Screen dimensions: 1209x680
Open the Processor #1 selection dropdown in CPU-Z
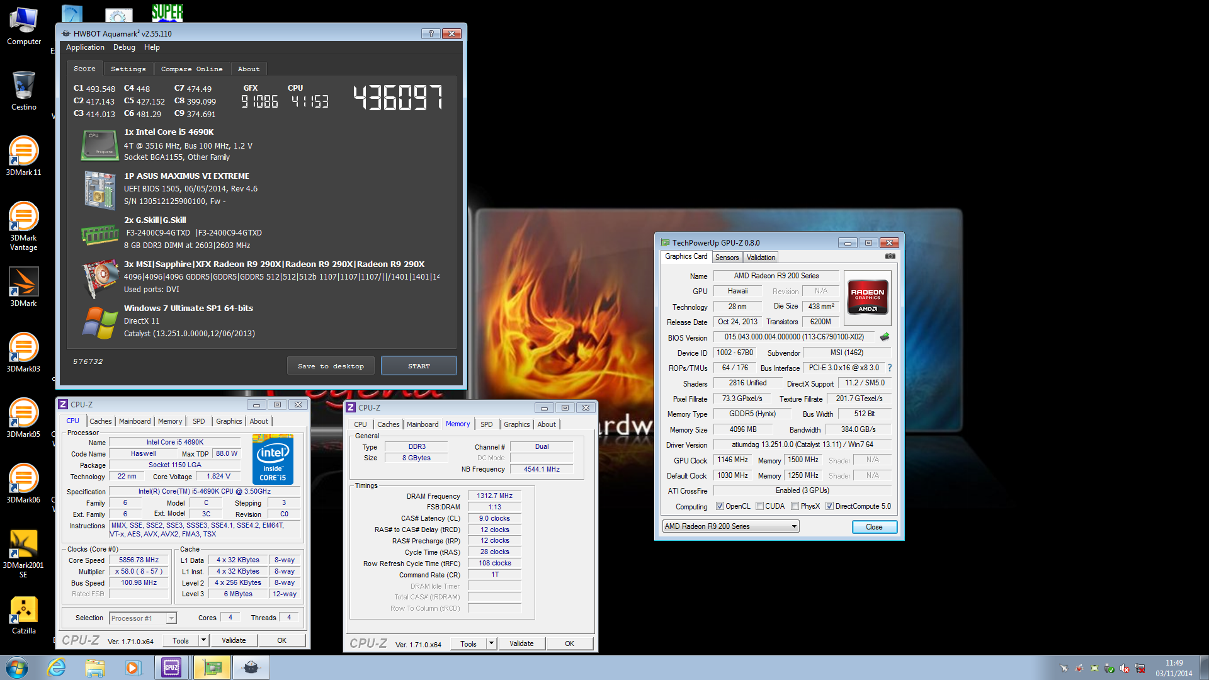143,618
